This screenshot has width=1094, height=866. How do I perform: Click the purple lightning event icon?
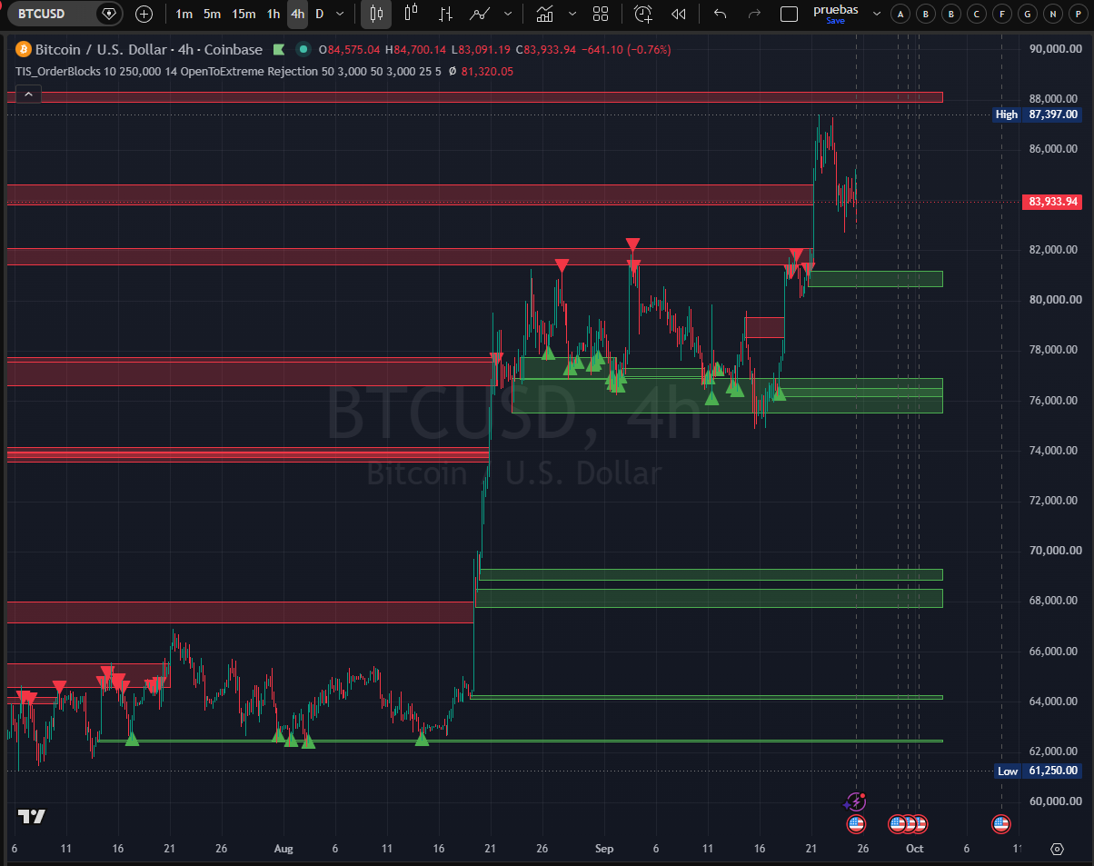855,801
